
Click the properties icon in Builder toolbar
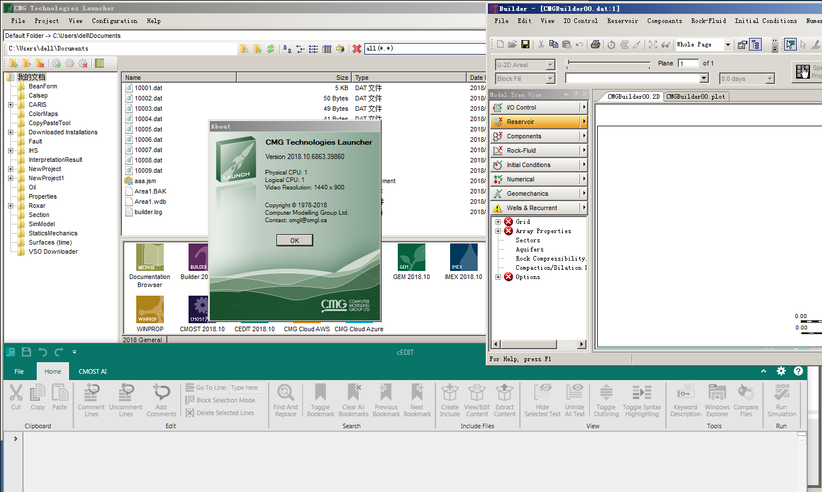click(x=742, y=44)
